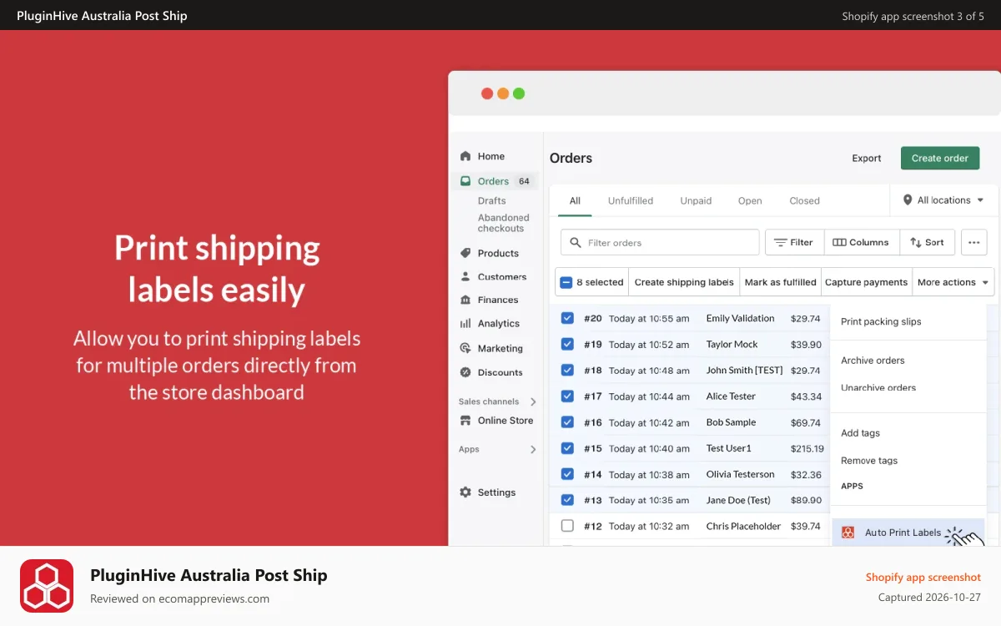Open Drafts in sidebar
This screenshot has width=1001, height=626.
pyautogui.click(x=492, y=200)
